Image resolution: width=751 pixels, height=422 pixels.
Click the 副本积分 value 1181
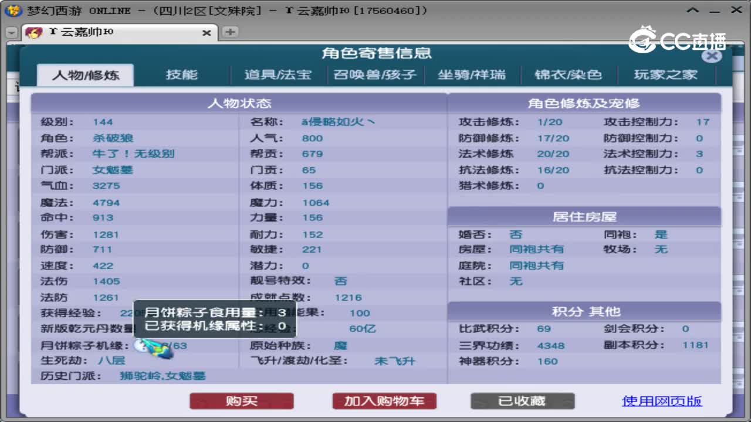click(x=695, y=345)
